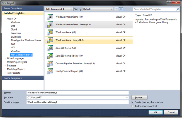Click 'Windows Game (4.0)' template name

(66, 32)
